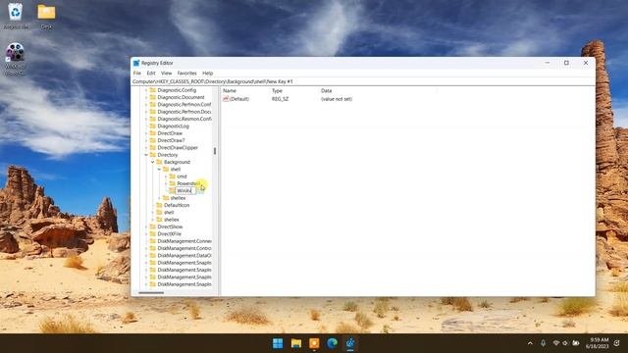Click the Directory folder icon
628x353 pixels.
tap(153, 155)
